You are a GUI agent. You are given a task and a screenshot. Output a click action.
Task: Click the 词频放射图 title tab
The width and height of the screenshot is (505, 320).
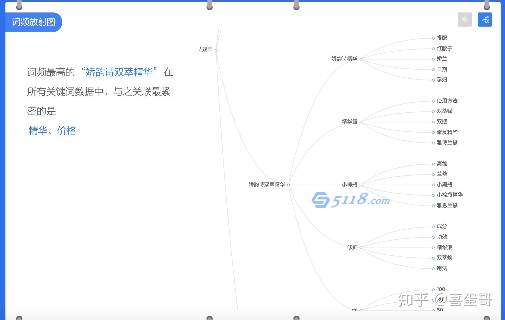(34, 22)
